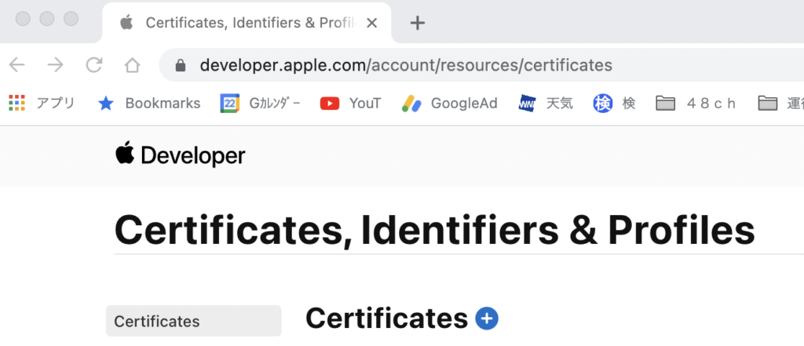Image resolution: width=804 pixels, height=346 pixels.
Task: Close the Certificates, Identifiers & Profiles tab
Action: pos(372,23)
